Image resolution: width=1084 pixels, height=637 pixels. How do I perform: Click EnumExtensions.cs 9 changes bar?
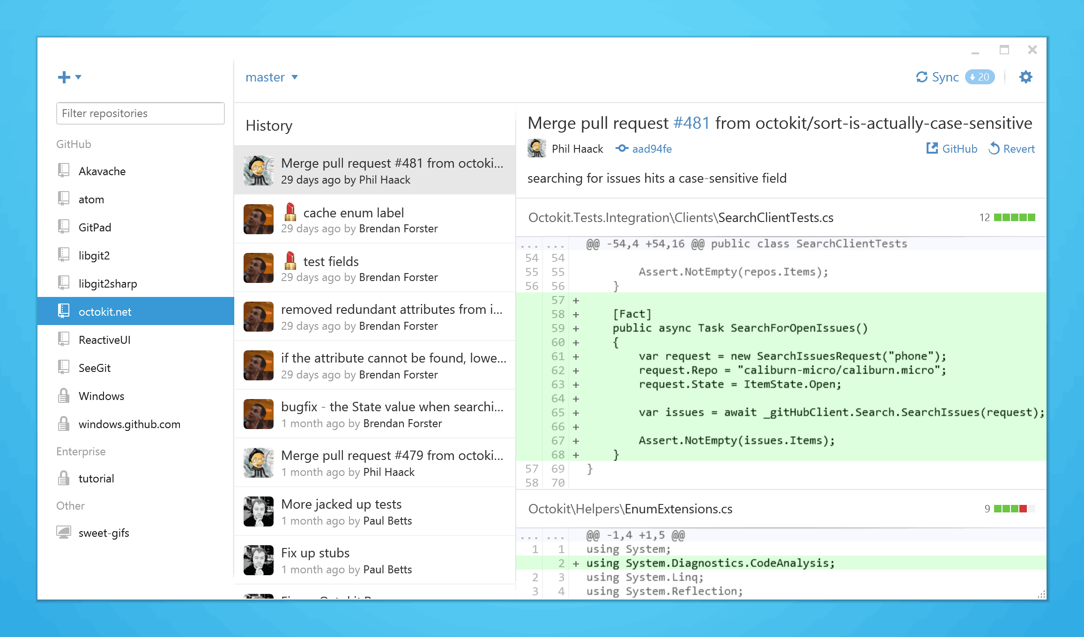[x=1014, y=509]
